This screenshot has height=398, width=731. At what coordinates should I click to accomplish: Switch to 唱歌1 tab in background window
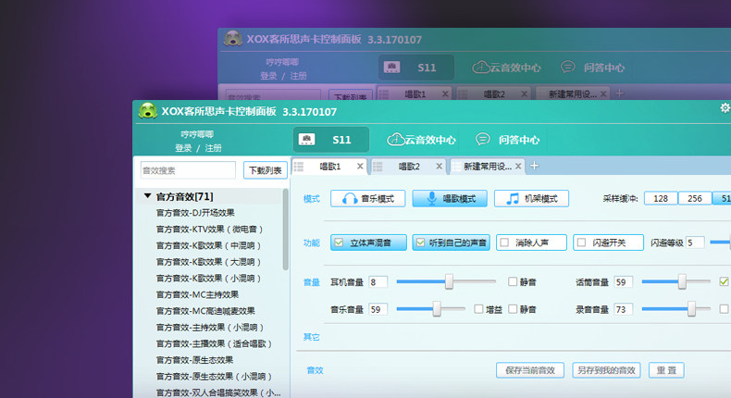(x=415, y=94)
